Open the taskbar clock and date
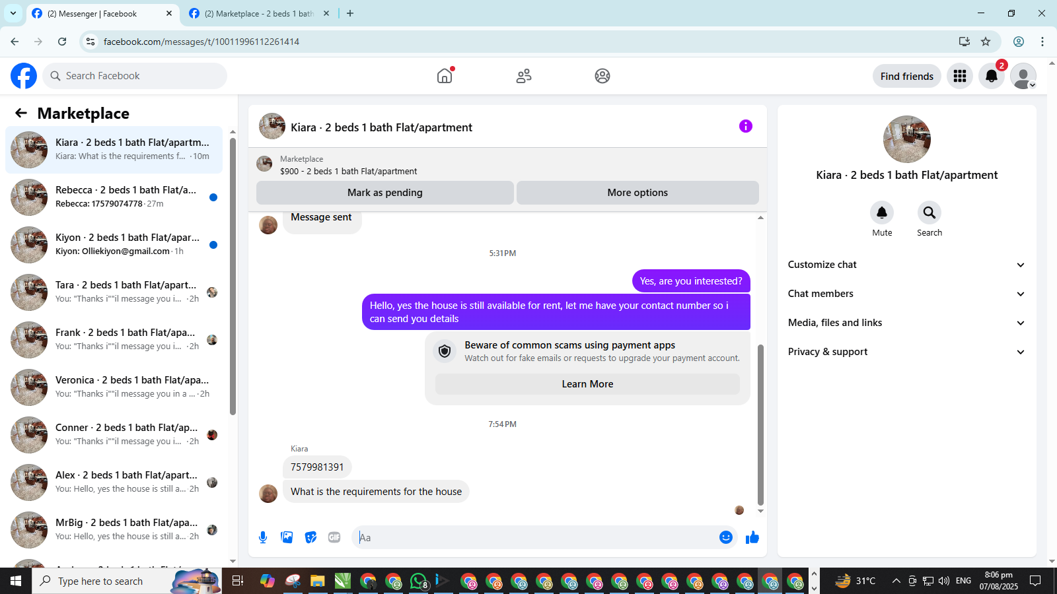1057x594 pixels. click(998, 581)
